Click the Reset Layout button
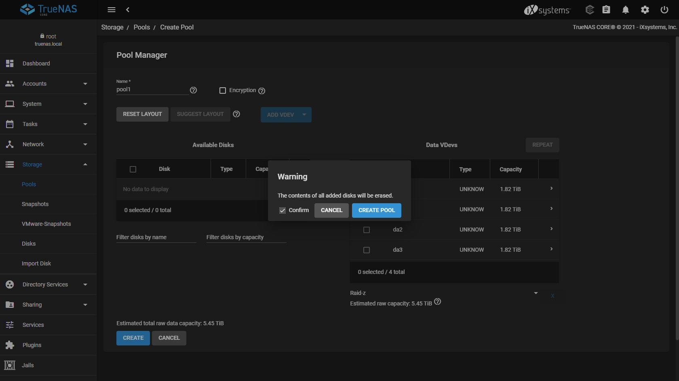 coord(142,114)
